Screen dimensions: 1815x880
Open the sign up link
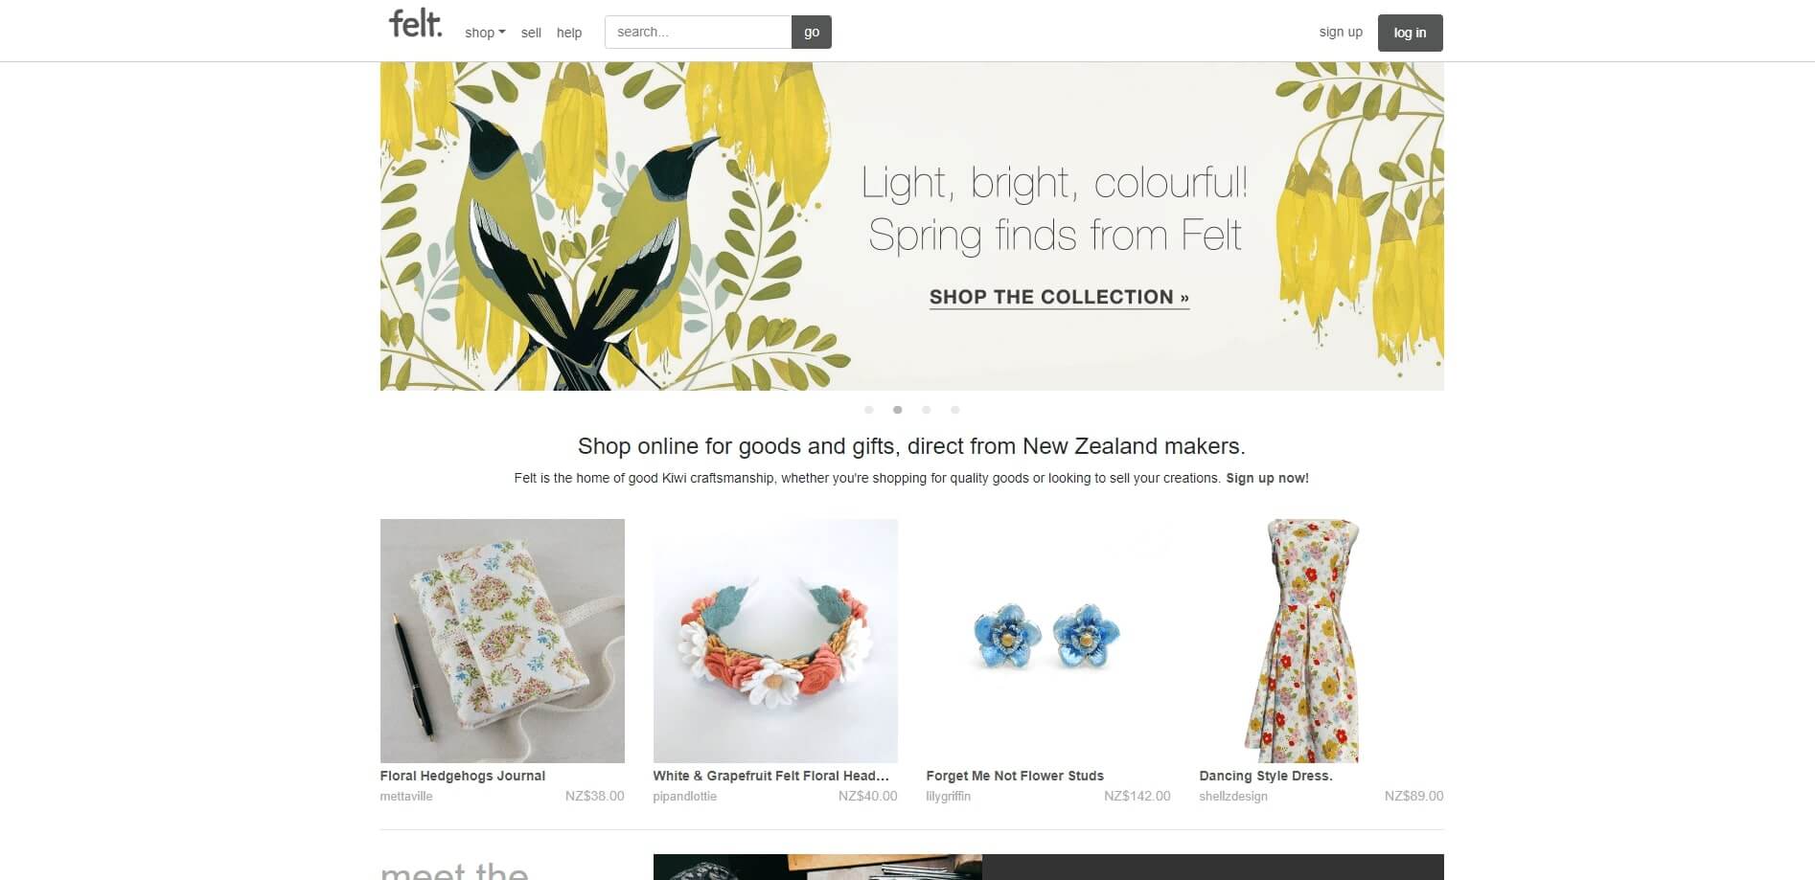coord(1341,32)
